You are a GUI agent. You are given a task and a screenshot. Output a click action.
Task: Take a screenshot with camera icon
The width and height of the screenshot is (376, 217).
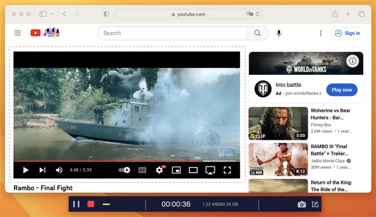tap(301, 204)
